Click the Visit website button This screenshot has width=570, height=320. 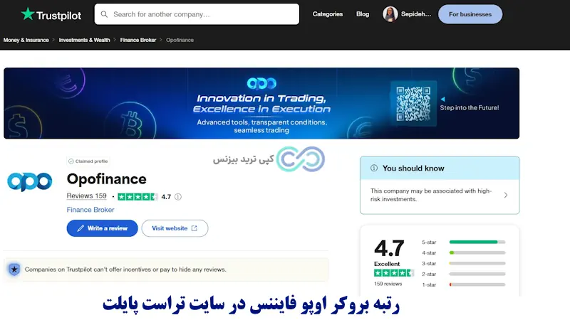(175, 228)
